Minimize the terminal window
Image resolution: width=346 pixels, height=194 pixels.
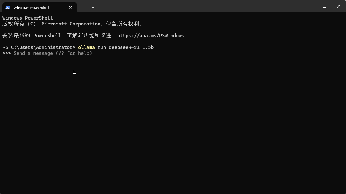click(310, 6)
